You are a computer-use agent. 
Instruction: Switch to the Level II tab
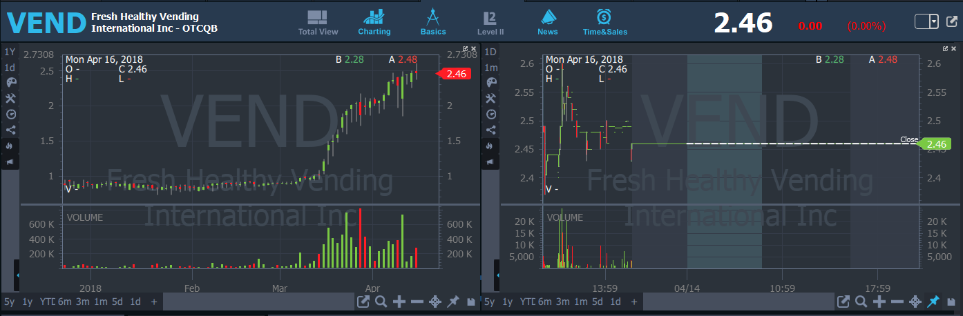click(x=490, y=22)
